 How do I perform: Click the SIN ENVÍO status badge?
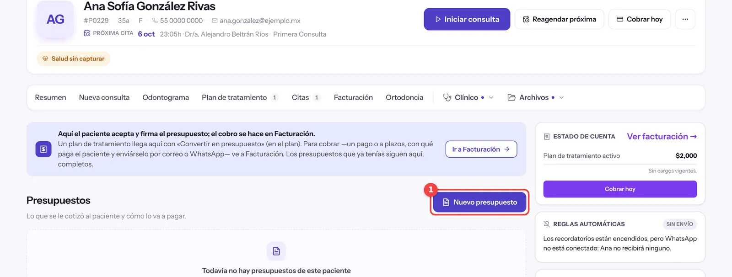click(x=679, y=224)
